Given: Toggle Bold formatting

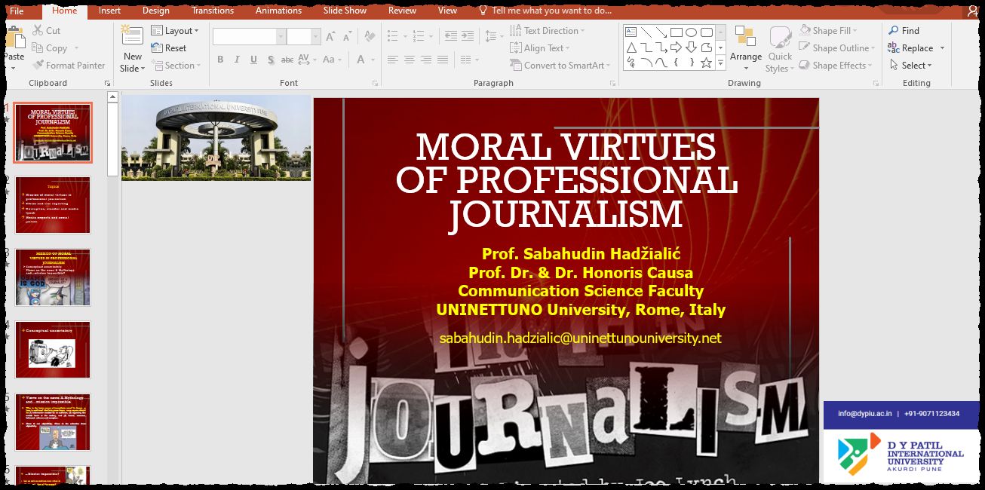Looking at the screenshot, I should [x=220, y=60].
